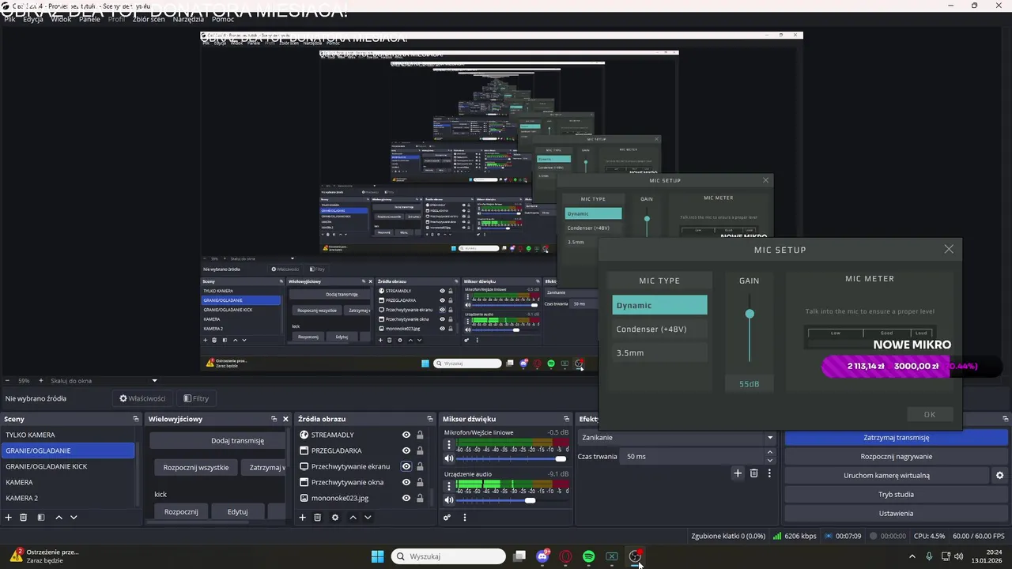Open Opera browser from the taskbar

(565, 556)
